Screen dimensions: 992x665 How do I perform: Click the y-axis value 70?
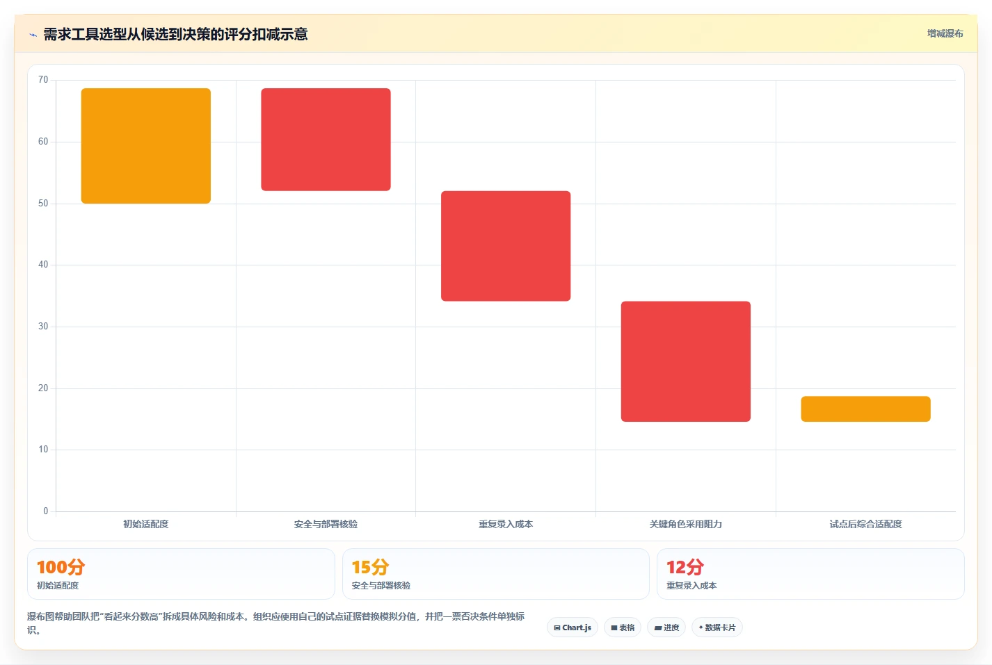(43, 80)
